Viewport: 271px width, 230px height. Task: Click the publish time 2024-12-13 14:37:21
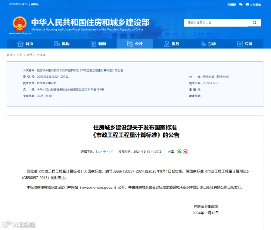tap(148, 151)
